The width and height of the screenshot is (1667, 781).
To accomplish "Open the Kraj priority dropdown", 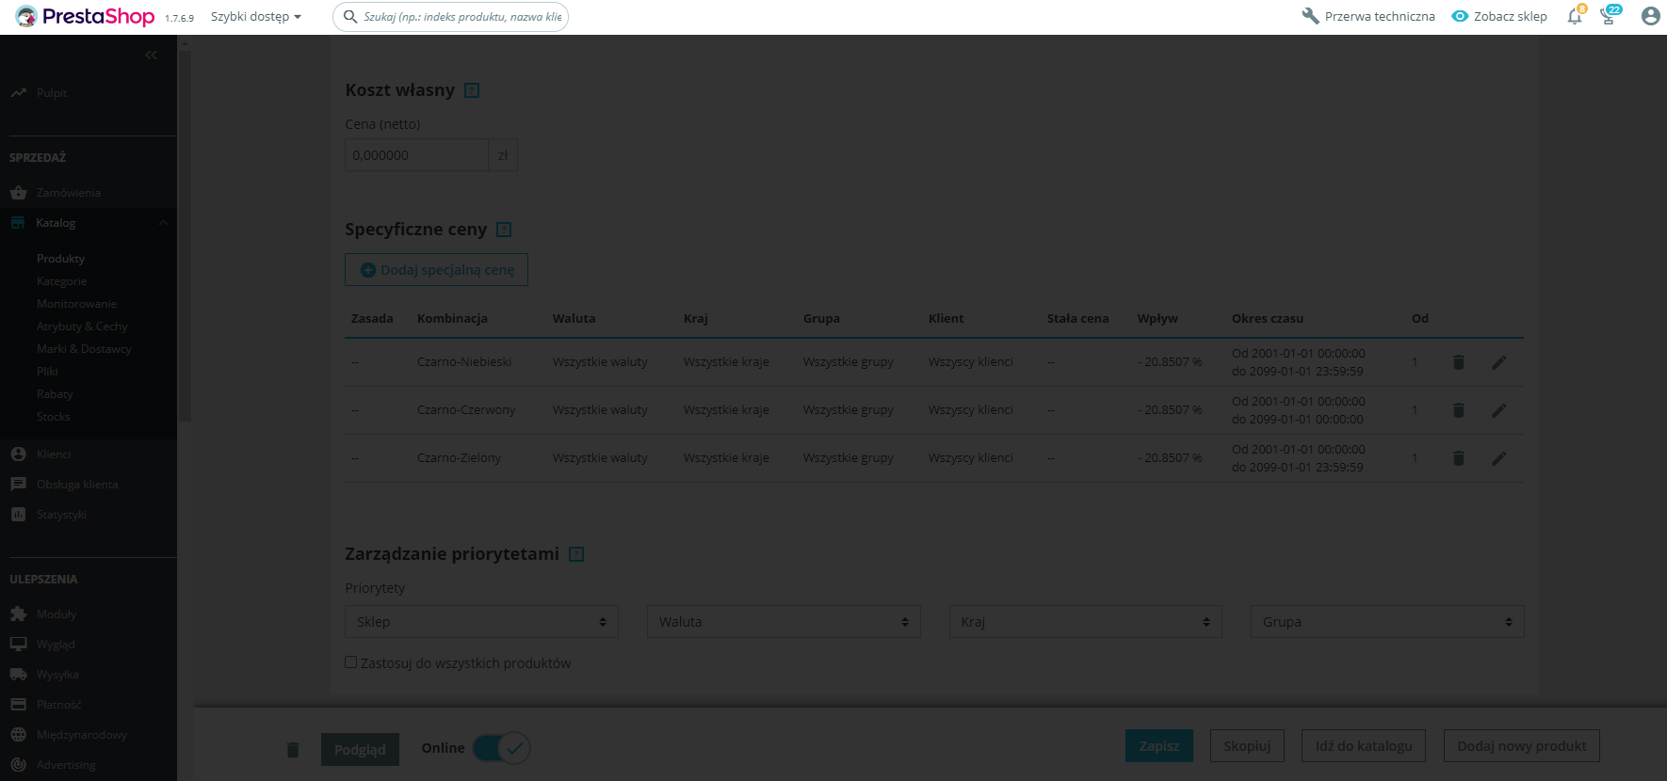I will pos(1086,622).
